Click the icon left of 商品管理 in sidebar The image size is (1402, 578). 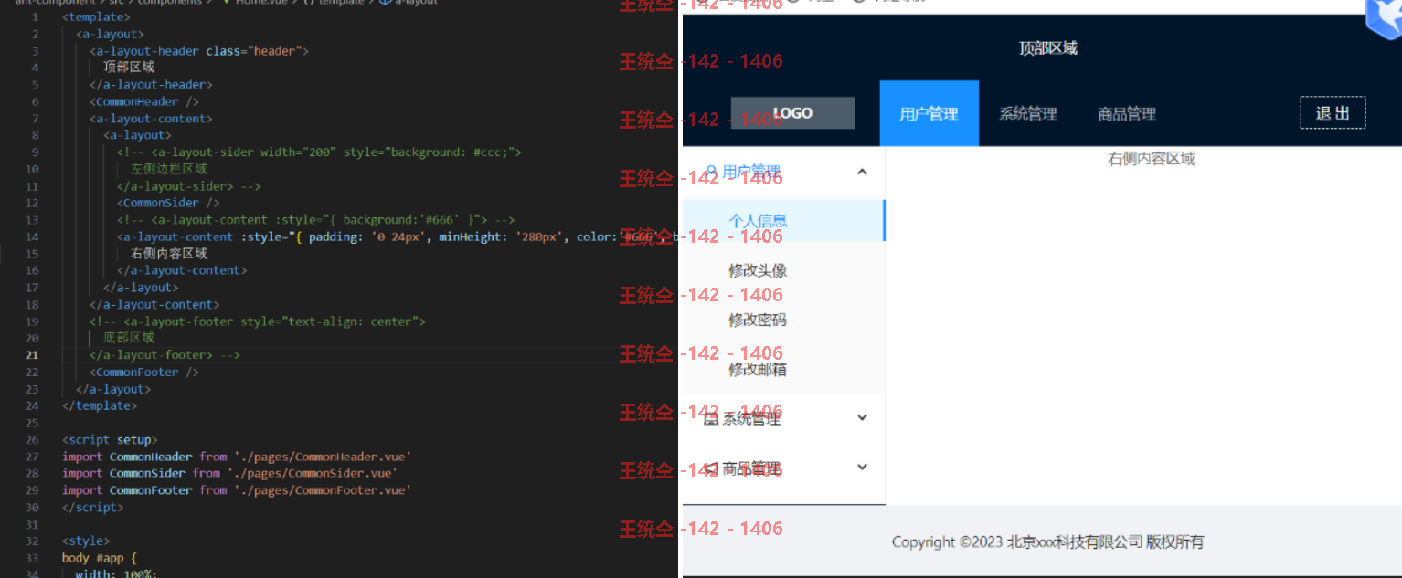point(711,468)
